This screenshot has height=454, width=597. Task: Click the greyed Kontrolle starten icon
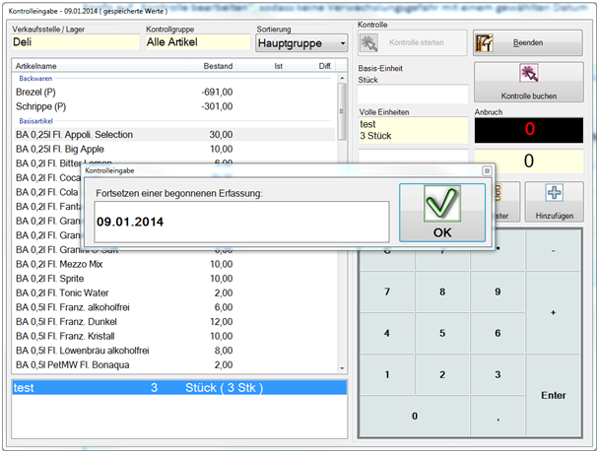[x=369, y=43]
